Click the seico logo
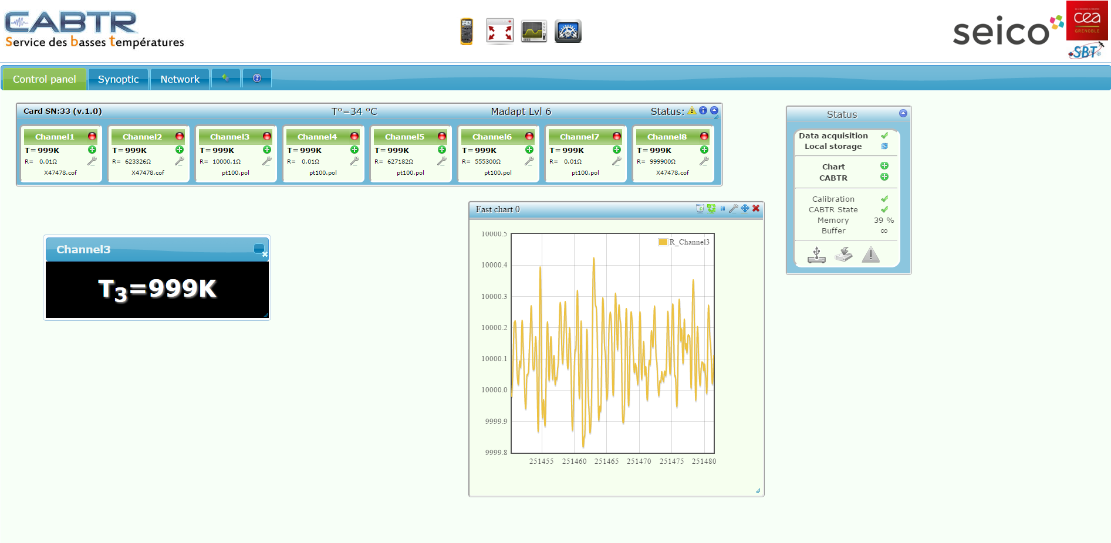The image size is (1111, 543). (1007, 31)
